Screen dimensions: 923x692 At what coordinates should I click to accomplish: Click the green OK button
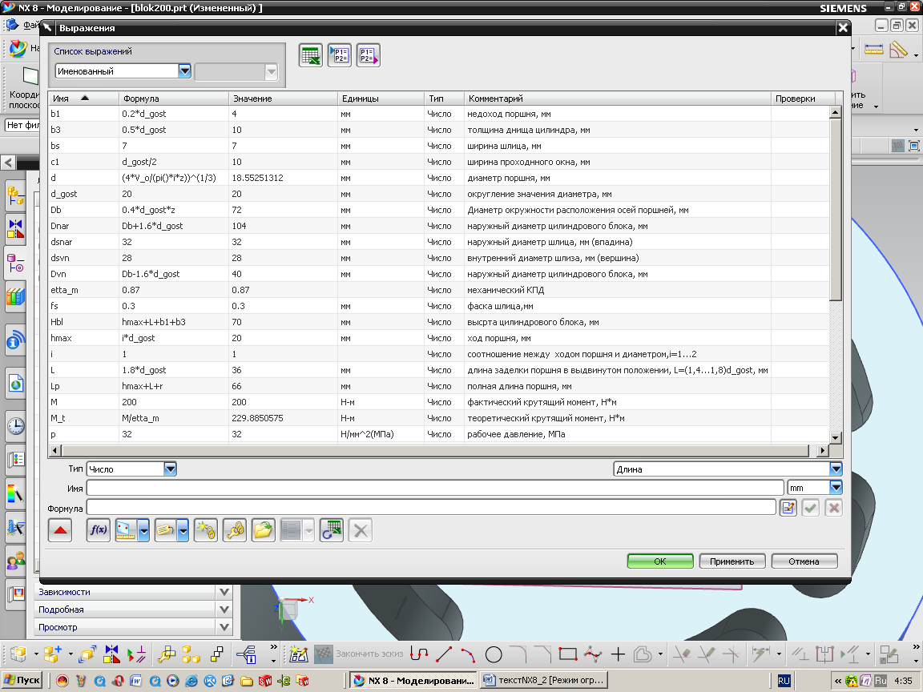click(660, 561)
